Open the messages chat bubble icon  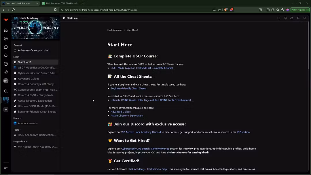[6, 47]
